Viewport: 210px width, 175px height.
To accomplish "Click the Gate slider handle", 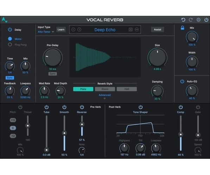I will [198, 135].
